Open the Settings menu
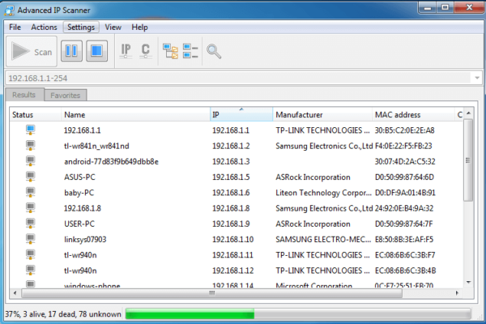486x324 pixels. pos(81,27)
